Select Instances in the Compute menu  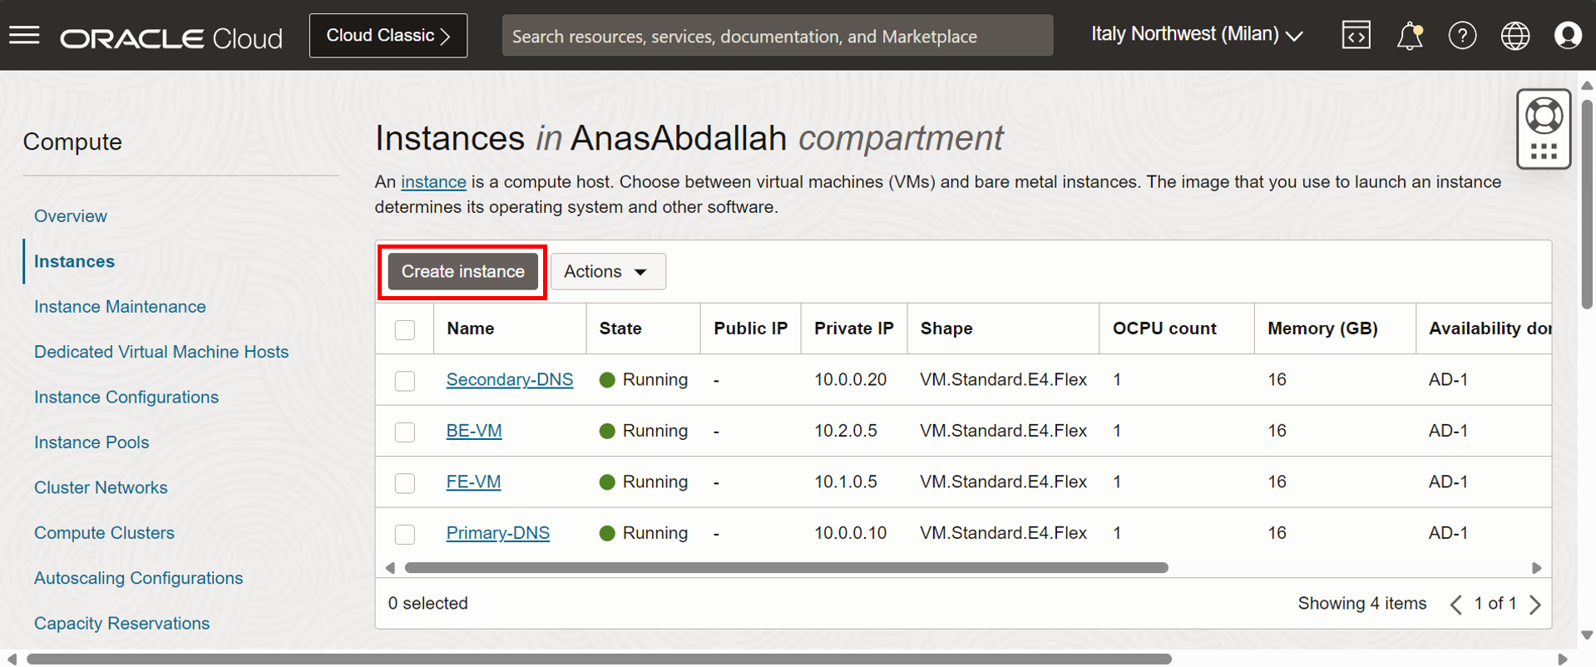pyautogui.click(x=74, y=261)
